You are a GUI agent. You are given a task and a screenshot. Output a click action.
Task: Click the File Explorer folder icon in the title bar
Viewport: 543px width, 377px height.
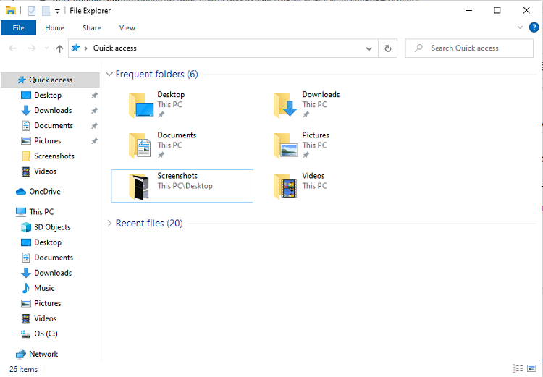[11, 10]
